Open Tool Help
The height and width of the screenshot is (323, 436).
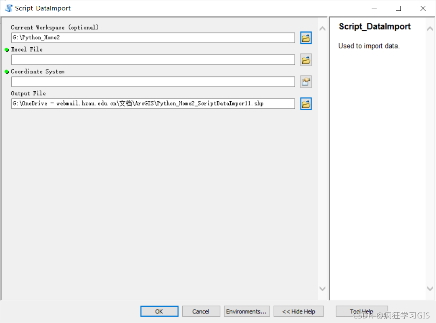pyautogui.click(x=362, y=311)
